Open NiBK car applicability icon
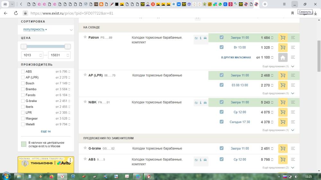 [x=205, y=103]
